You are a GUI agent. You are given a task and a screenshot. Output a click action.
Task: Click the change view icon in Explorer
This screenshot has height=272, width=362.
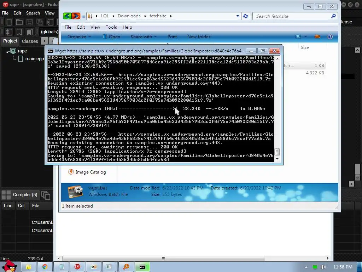[x=298, y=36]
